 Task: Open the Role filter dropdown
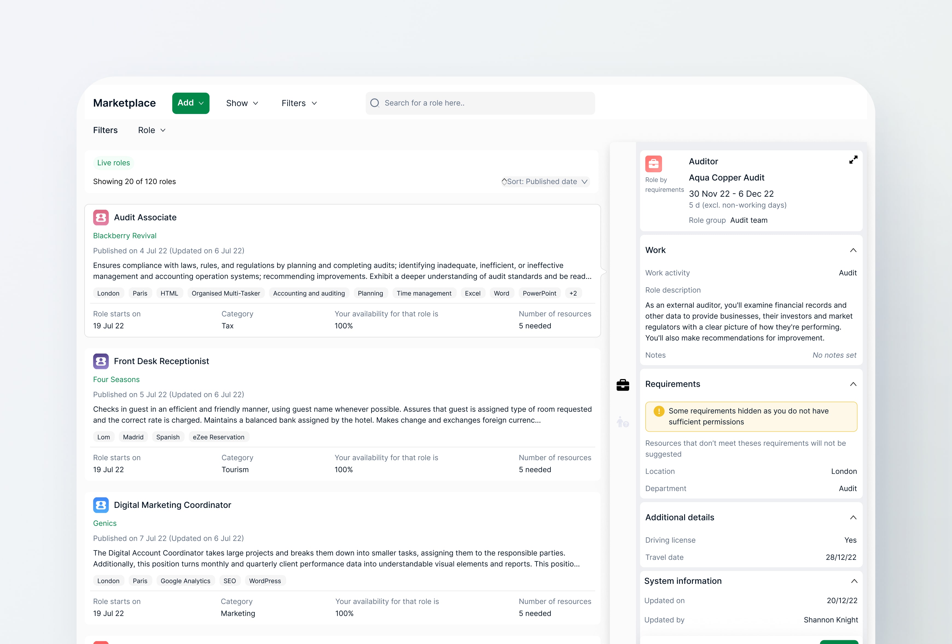152,130
